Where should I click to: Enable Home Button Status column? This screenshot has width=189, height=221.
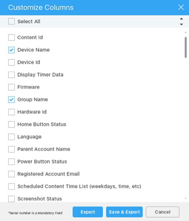(12, 124)
